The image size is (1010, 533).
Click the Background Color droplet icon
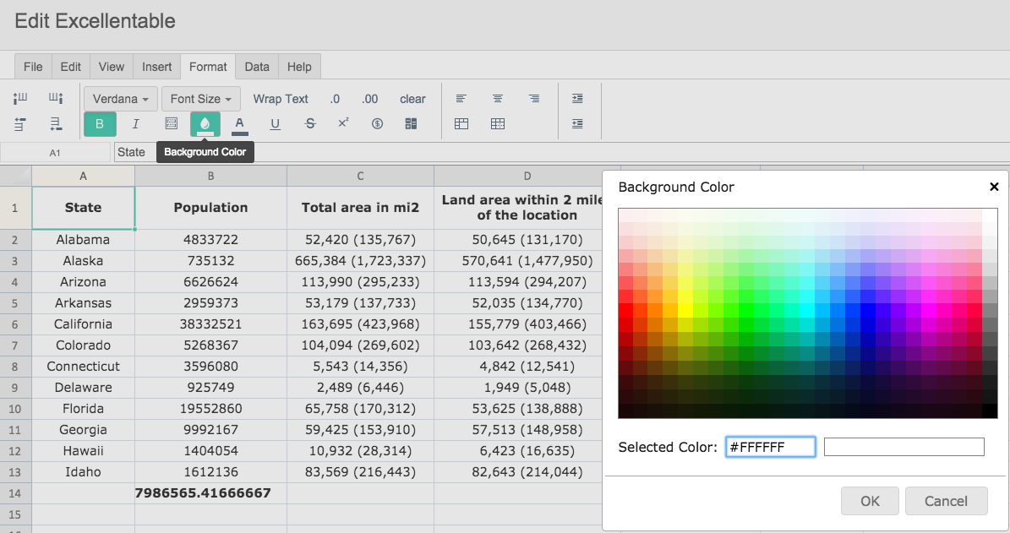(x=205, y=123)
